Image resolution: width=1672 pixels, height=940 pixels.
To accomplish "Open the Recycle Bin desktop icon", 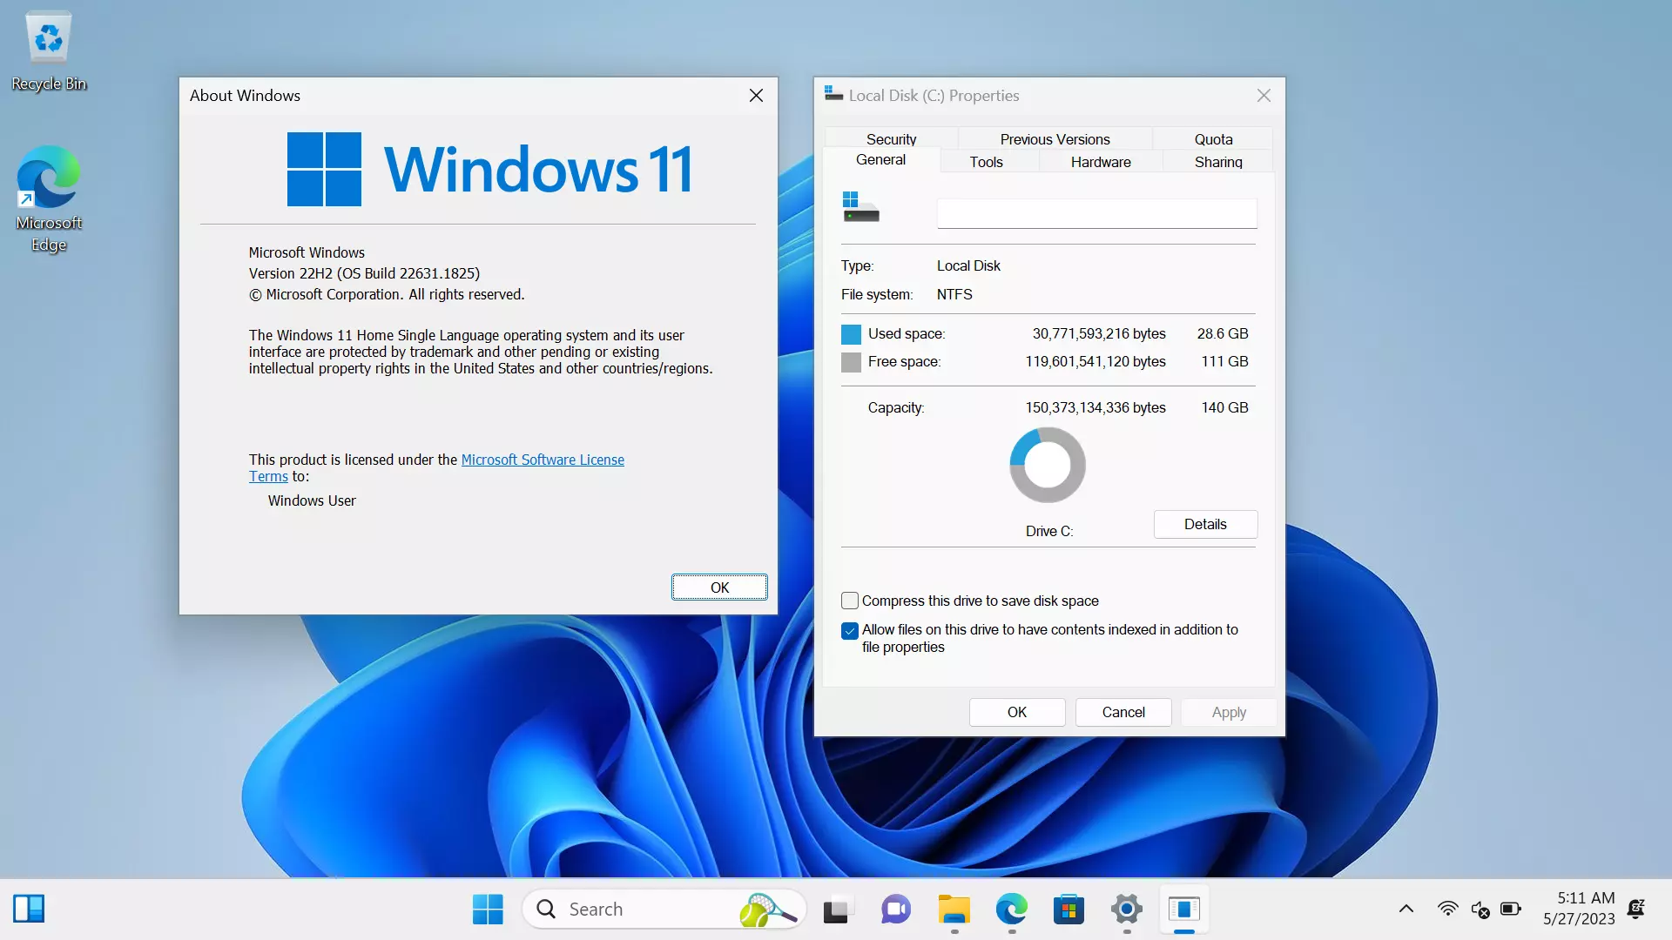I will pyautogui.click(x=49, y=50).
